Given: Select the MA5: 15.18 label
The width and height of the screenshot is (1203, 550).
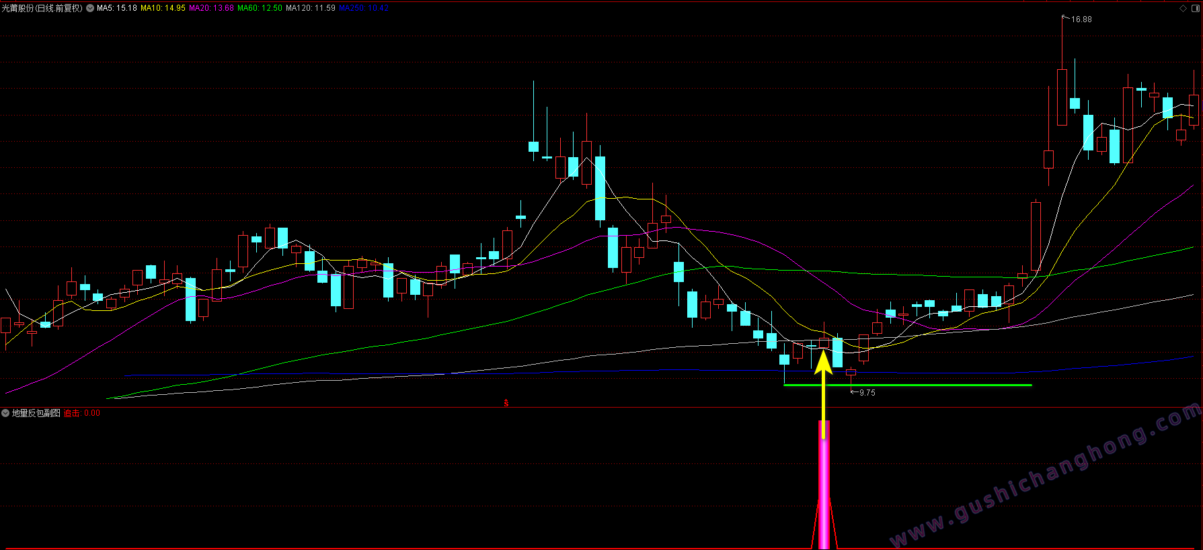Looking at the screenshot, I should point(117,8).
